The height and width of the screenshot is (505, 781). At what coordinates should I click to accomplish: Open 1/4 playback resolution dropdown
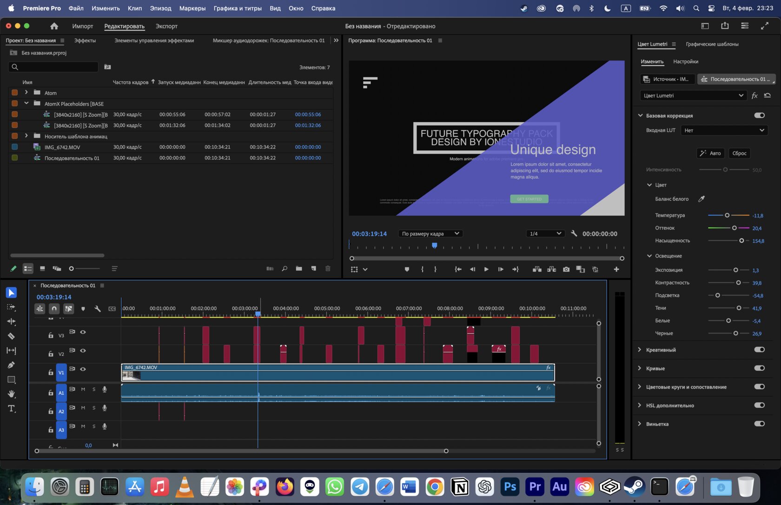tap(546, 233)
